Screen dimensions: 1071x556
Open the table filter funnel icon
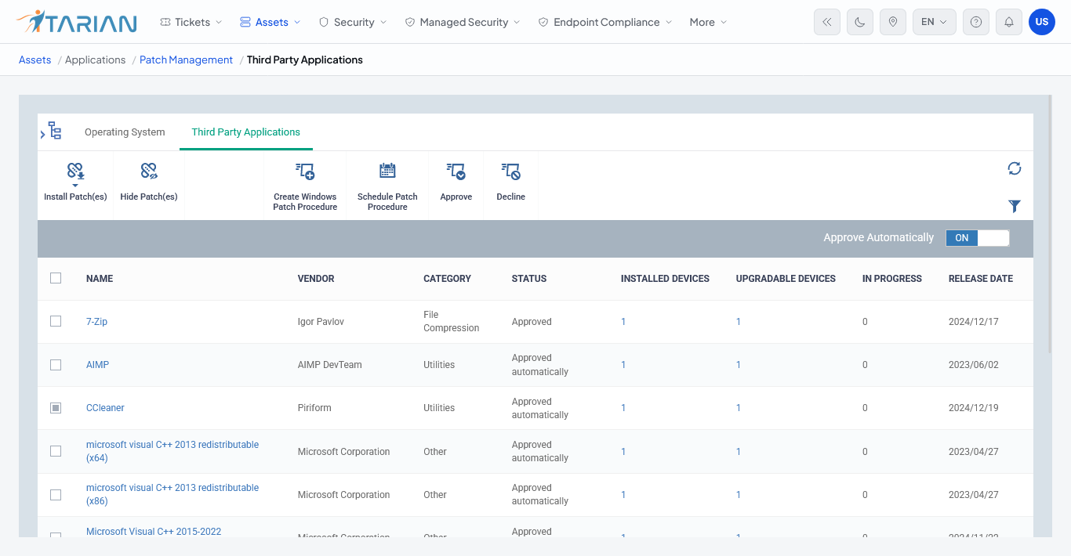coord(1015,206)
